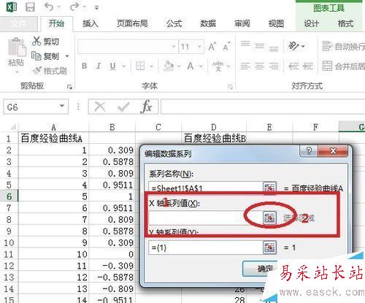The width and height of the screenshot is (365, 303).
Task: Click the fill color paint bucket
Action: (x=169, y=66)
